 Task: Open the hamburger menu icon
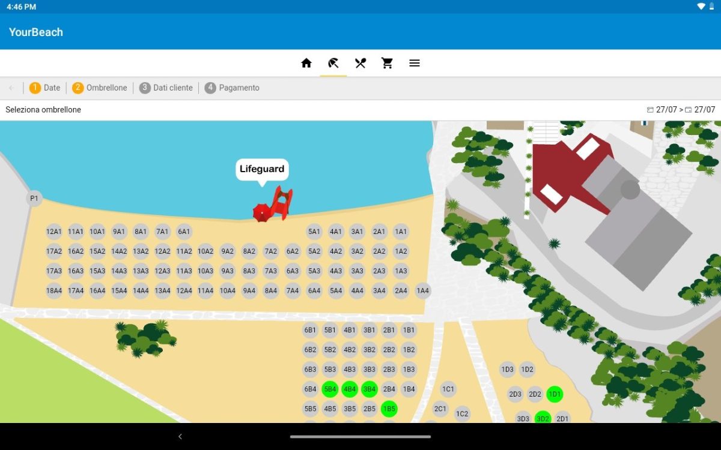point(415,63)
